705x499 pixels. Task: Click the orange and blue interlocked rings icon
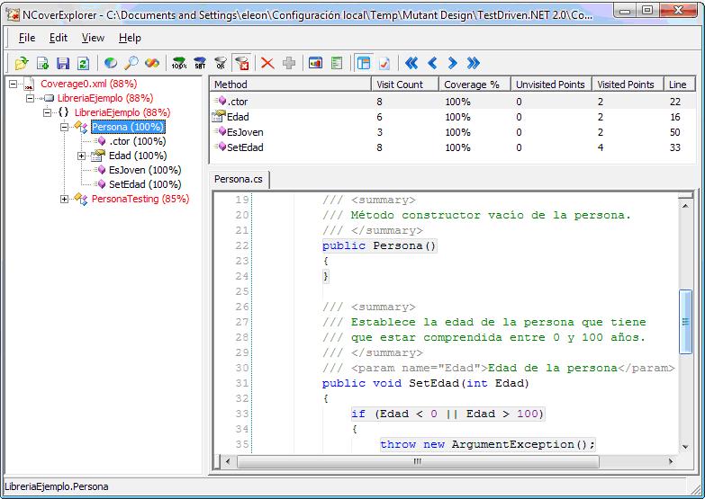click(152, 63)
